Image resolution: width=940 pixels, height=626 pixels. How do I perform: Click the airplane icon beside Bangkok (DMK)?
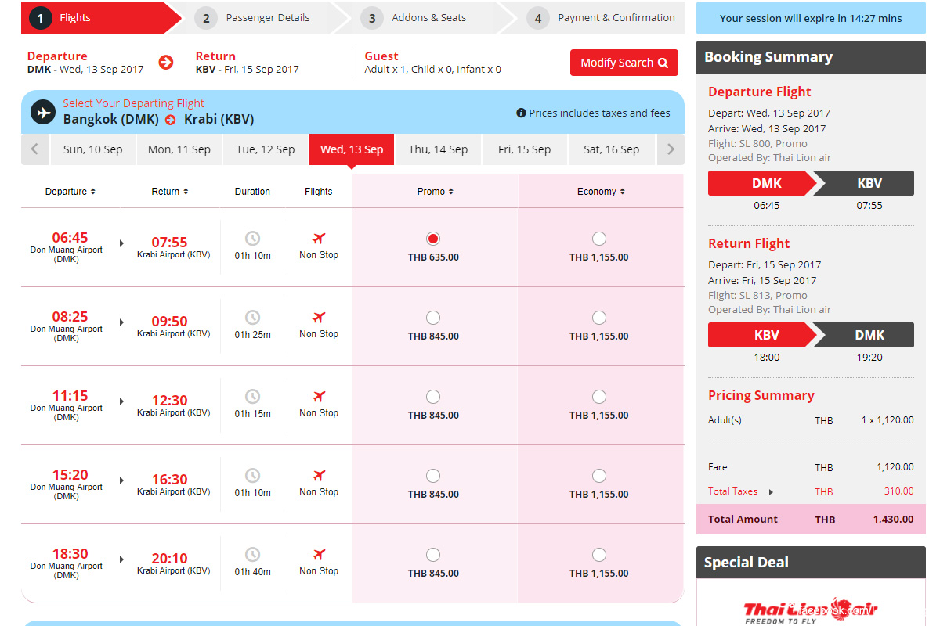click(x=43, y=112)
